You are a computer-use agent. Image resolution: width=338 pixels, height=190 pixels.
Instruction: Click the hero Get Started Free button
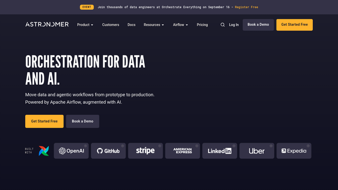[x=45, y=121]
